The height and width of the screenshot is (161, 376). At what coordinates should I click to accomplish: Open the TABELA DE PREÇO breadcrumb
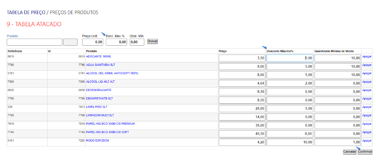coord(25,12)
